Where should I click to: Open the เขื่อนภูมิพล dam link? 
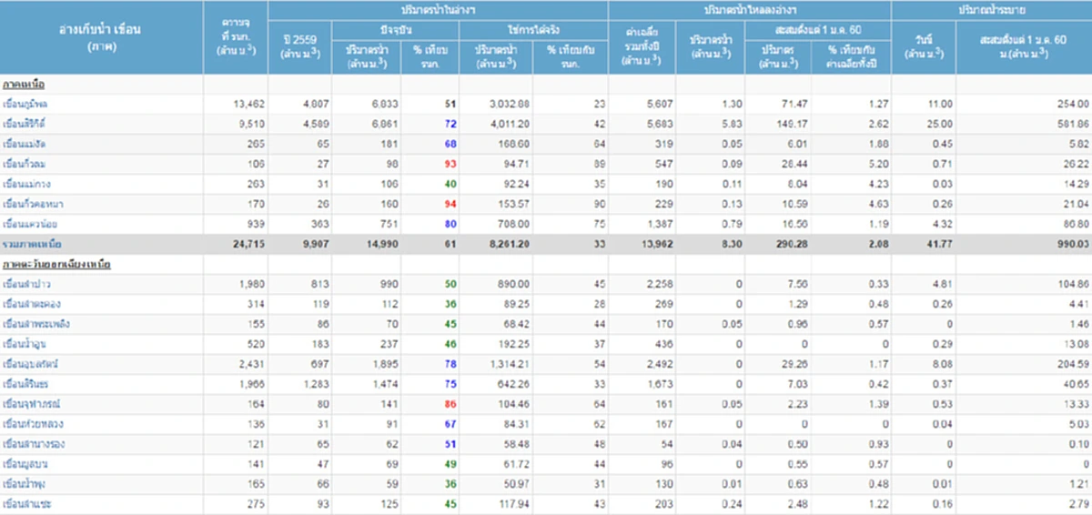click(x=25, y=104)
